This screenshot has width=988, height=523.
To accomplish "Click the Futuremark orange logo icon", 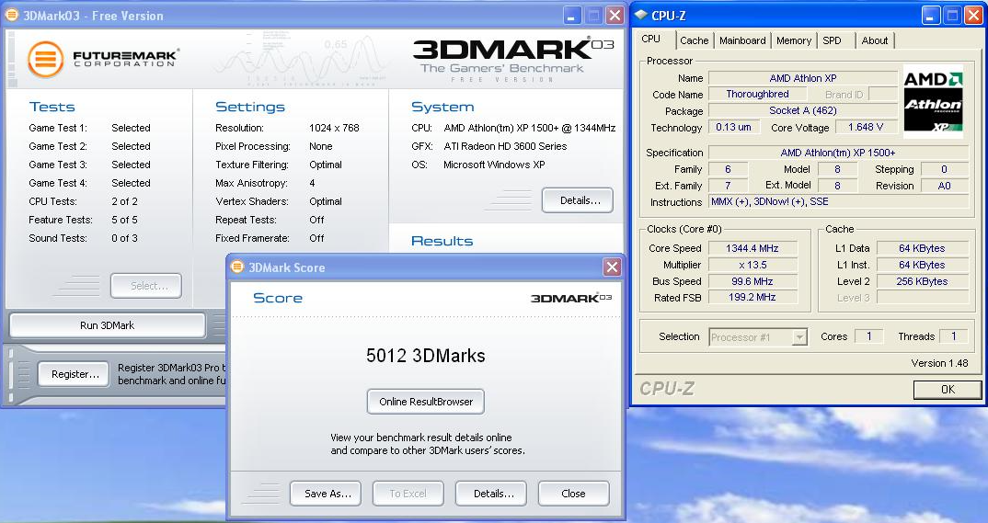I will 45,59.
